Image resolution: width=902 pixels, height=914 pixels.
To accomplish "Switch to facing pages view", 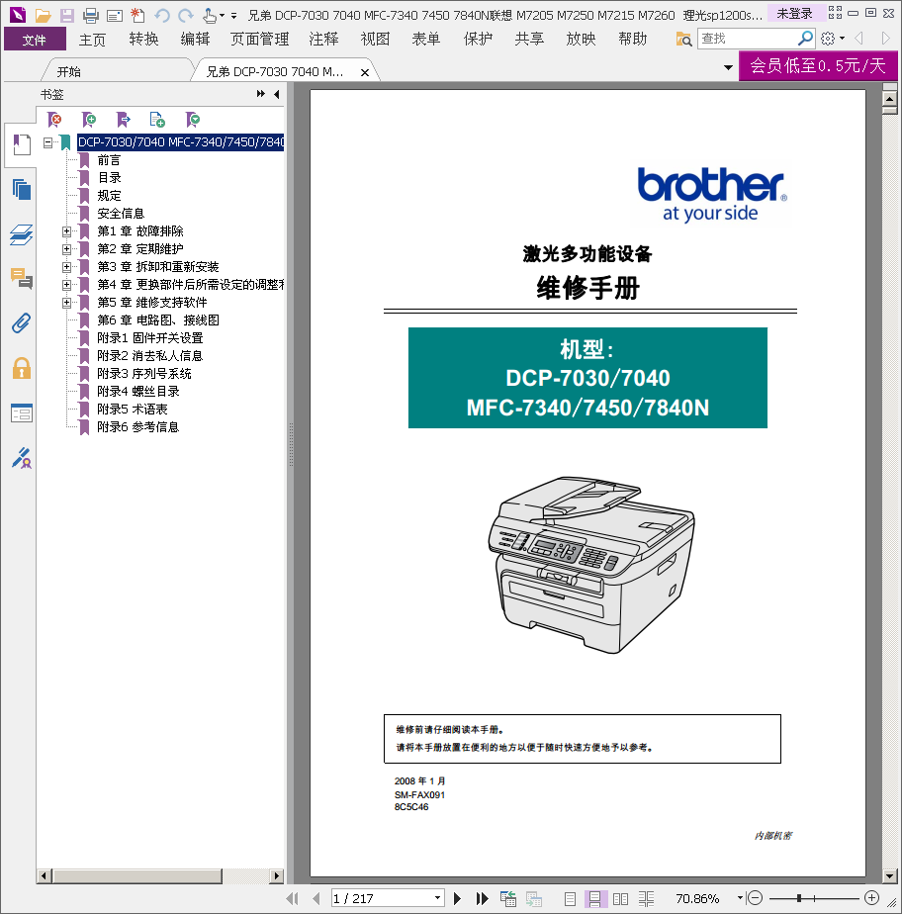I will tap(620, 899).
